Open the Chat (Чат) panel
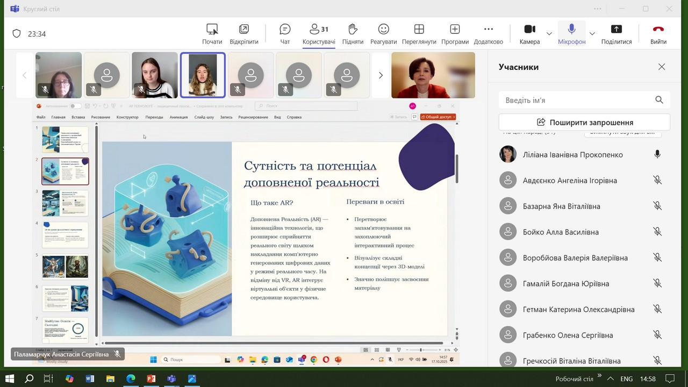 coord(285,34)
